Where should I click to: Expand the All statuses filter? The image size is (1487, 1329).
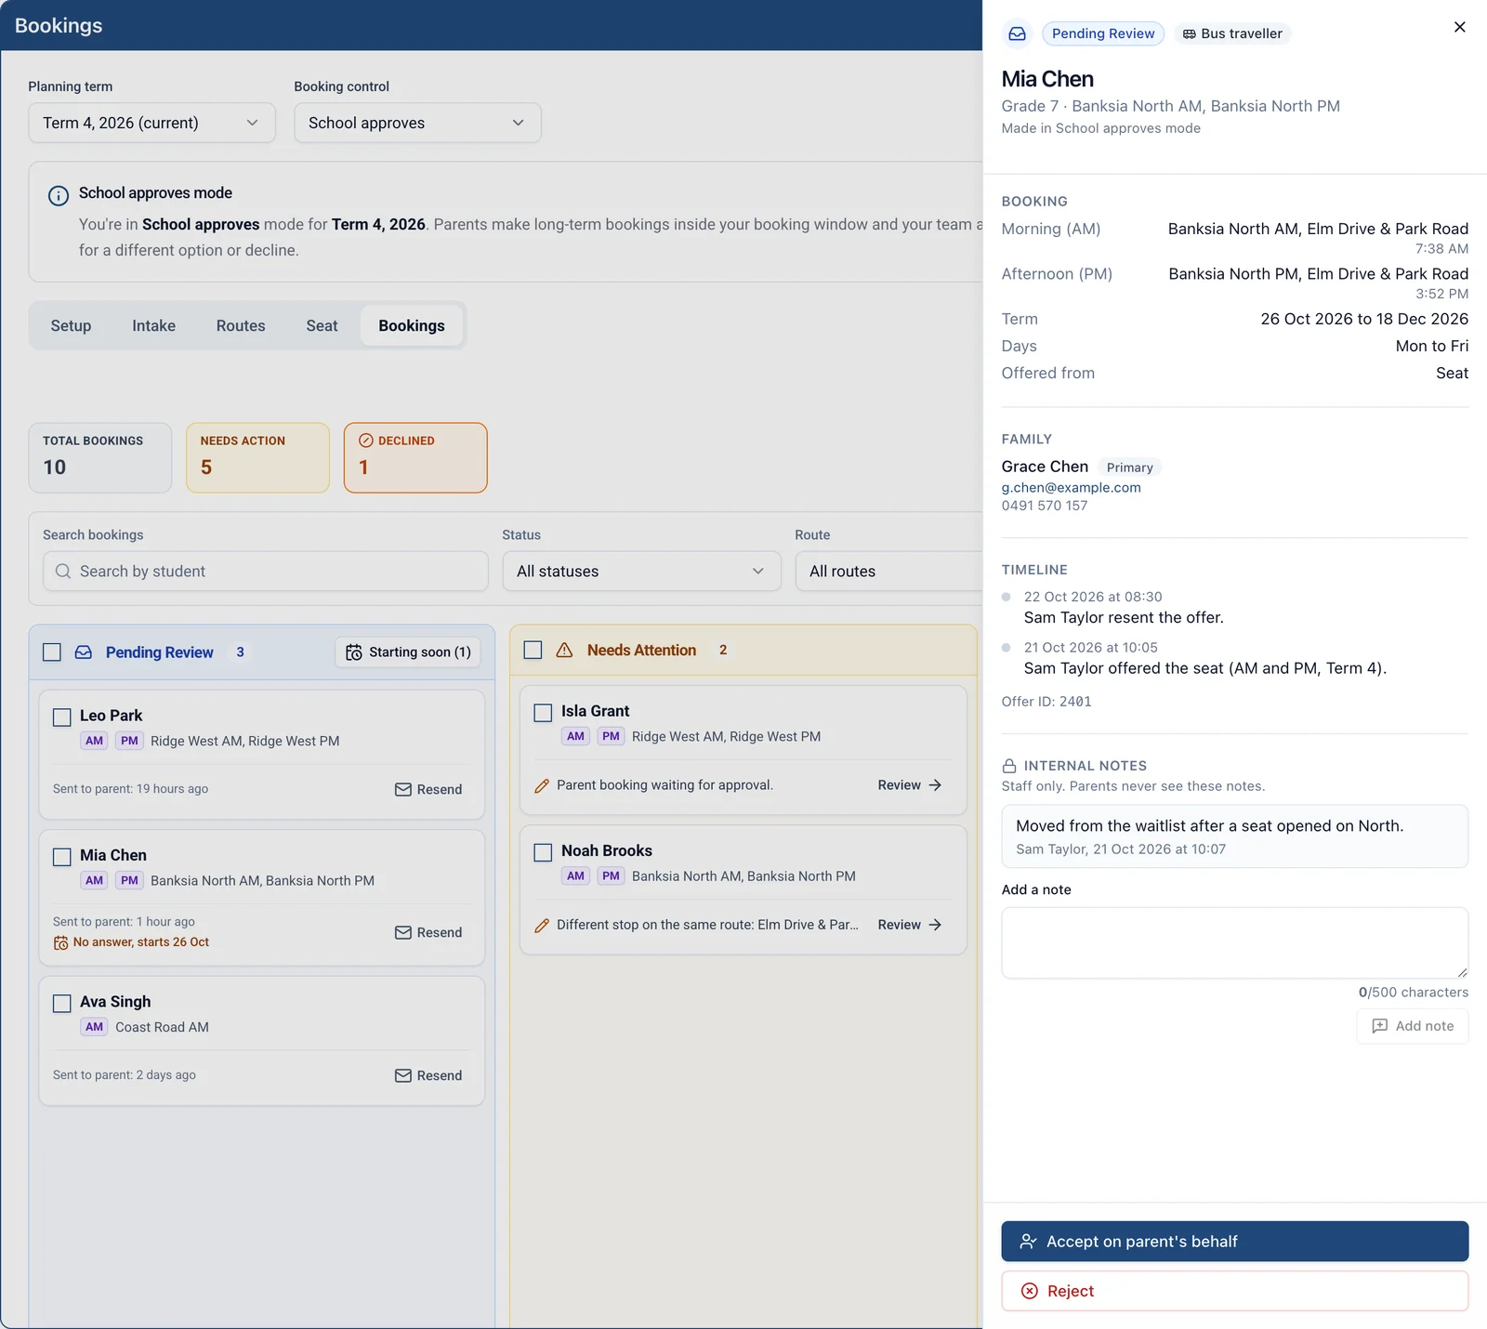click(641, 572)
